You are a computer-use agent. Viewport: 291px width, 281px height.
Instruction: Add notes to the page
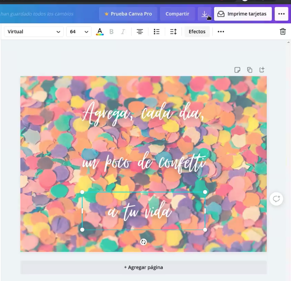tap(237, 70)
